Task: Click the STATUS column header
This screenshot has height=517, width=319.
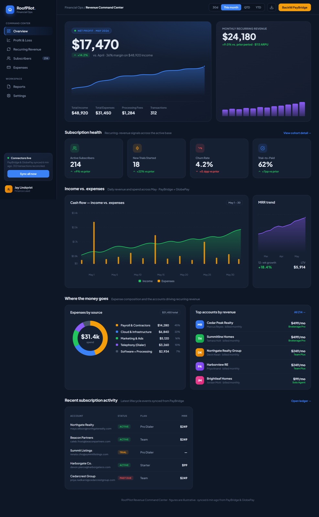Action: [122, 416]
